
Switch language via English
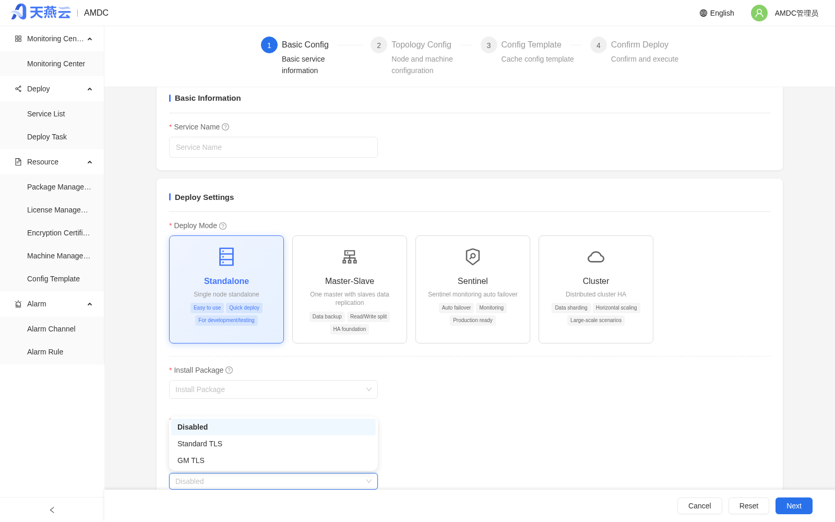[x=722, y=13]
